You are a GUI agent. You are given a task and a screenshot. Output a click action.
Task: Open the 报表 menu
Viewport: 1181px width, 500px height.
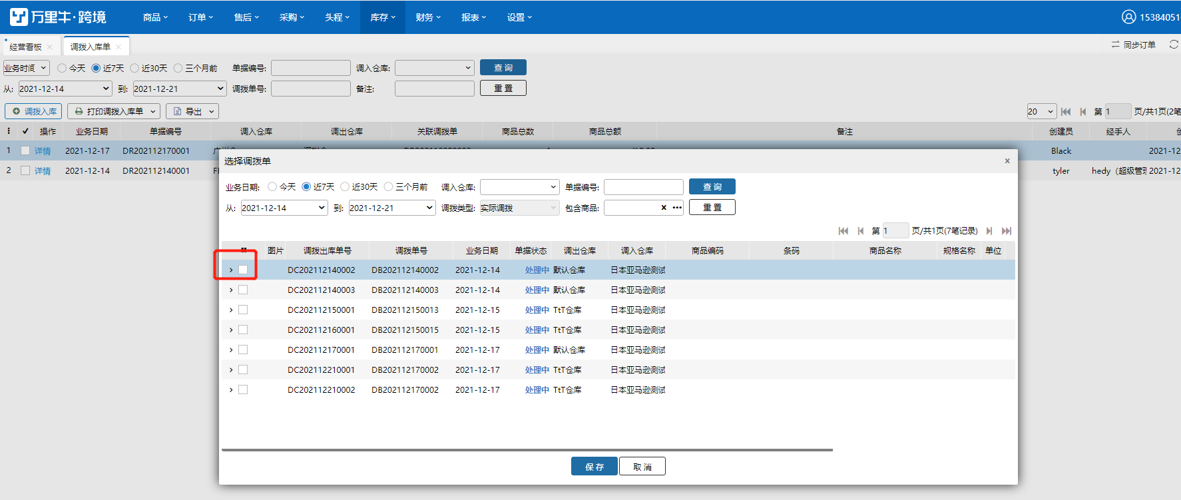pos(473,17)
